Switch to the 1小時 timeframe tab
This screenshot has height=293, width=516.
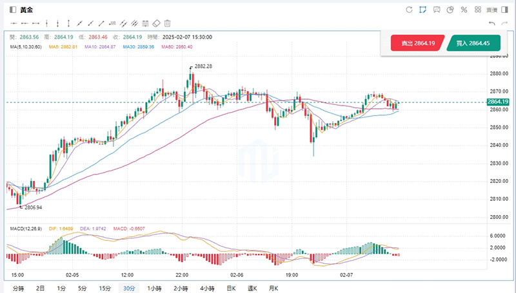click(154, 288)
